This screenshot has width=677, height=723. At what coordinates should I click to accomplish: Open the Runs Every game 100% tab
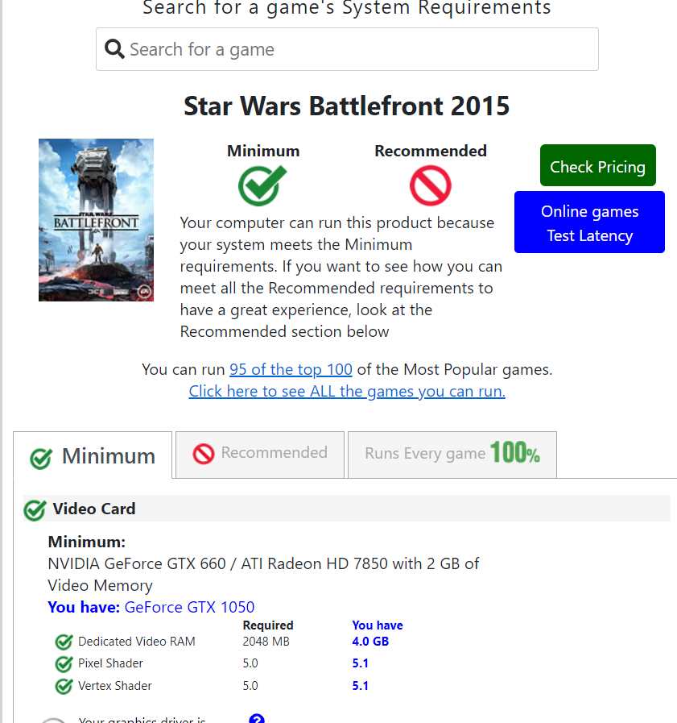pyautogui.click(x=452, y=455)
